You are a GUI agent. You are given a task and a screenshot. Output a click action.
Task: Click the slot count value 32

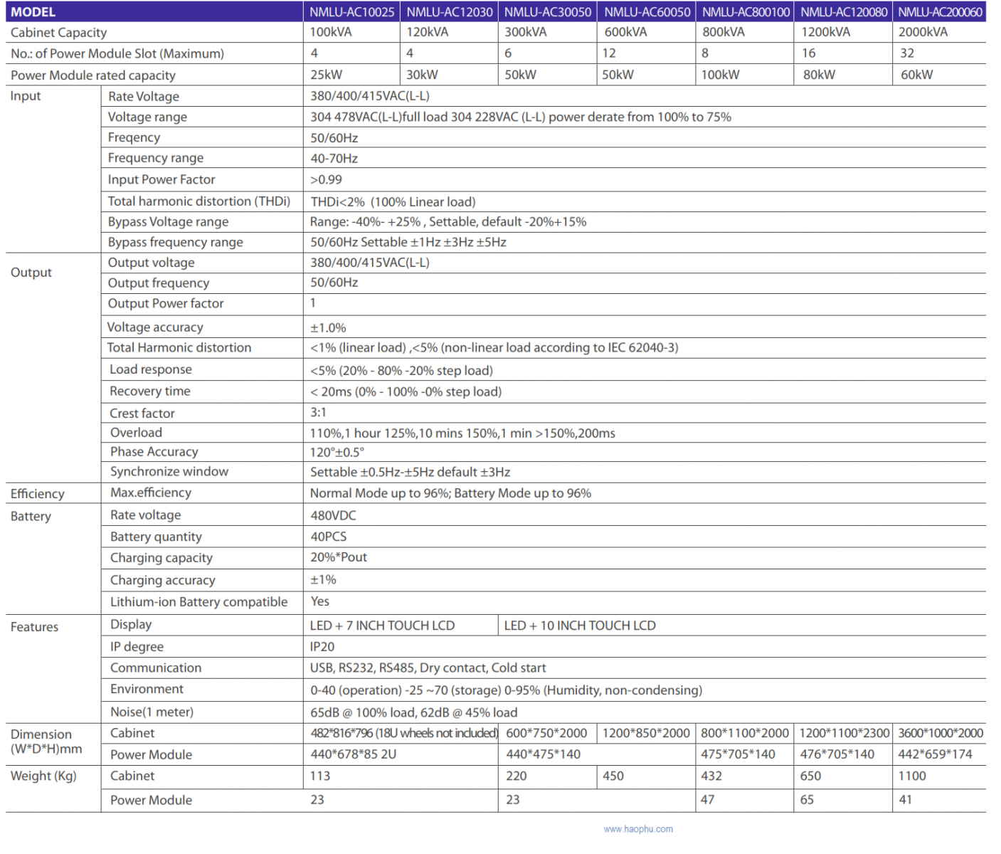(x=907, y=53)
